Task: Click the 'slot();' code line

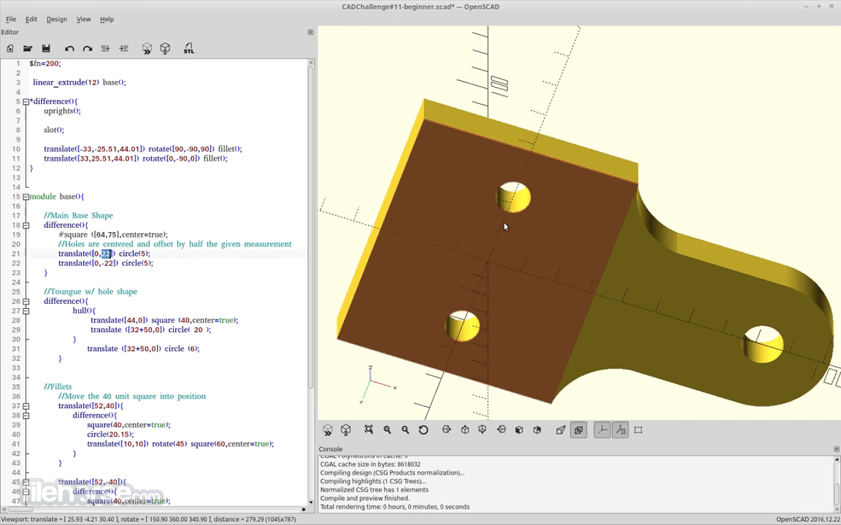Action: point(54,130)
